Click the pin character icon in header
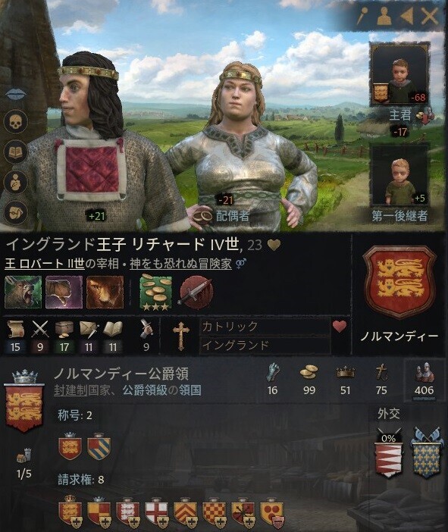 coord(362,16)
